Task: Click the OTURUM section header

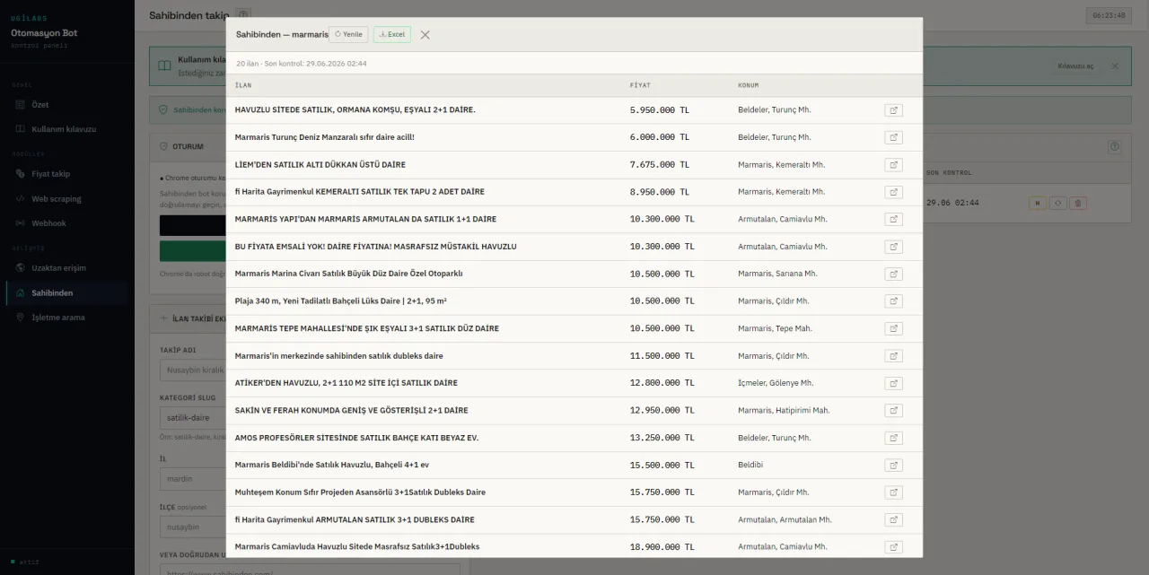Action: 188,146
